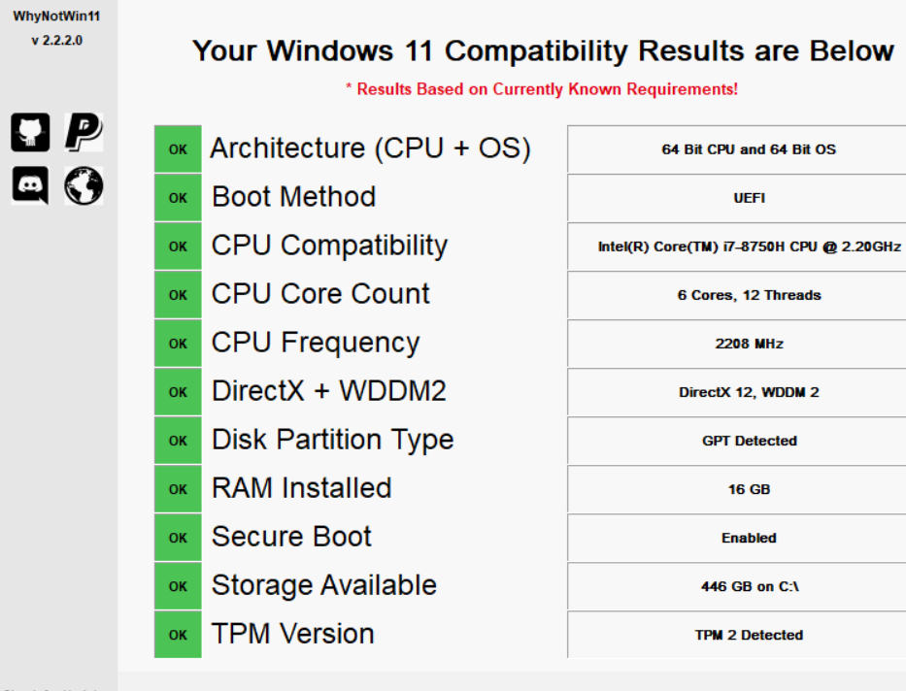The image size is (906, 691).
Task: Click the PayPal donate icon
Action: tap(84, 132)
